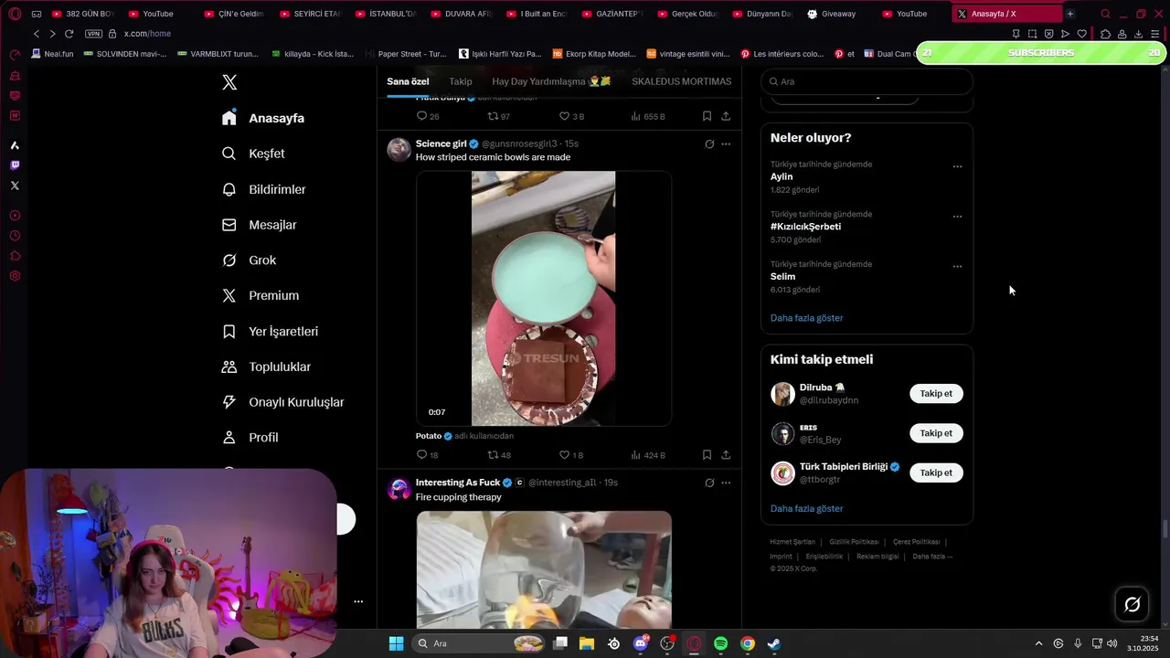Open Twitch in the Opera GX sidebar
Image resolution: width=1170 pixels, height=658 pixels.
click(15, 165)
